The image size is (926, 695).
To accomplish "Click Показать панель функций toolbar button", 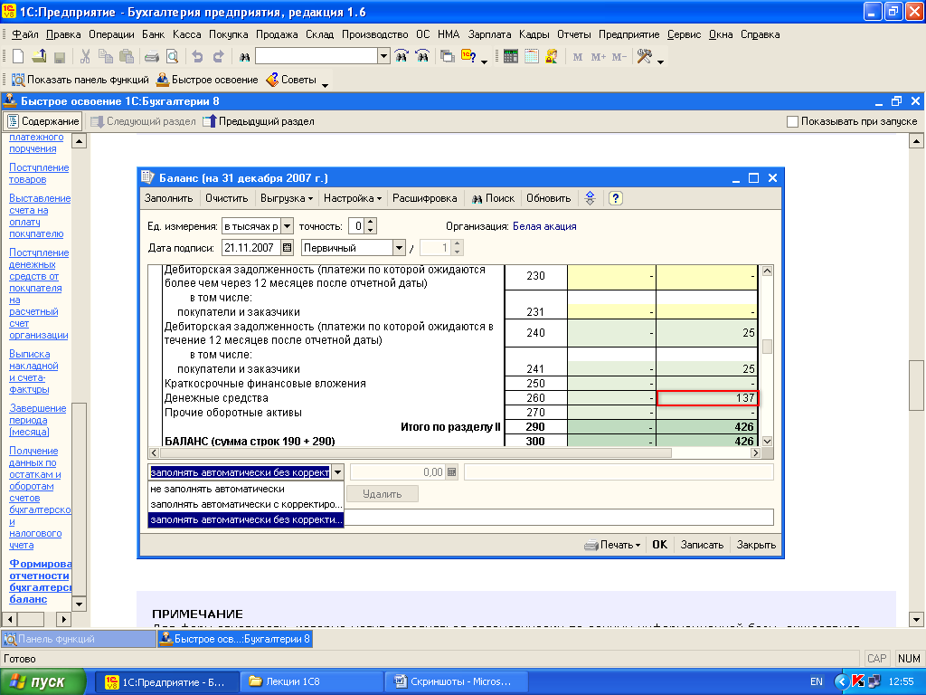I will [80, 80].
